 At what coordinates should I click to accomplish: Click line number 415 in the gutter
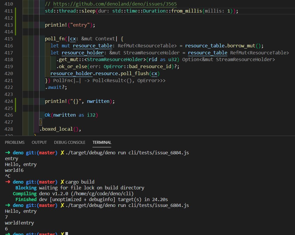click(x=9, y=39)
